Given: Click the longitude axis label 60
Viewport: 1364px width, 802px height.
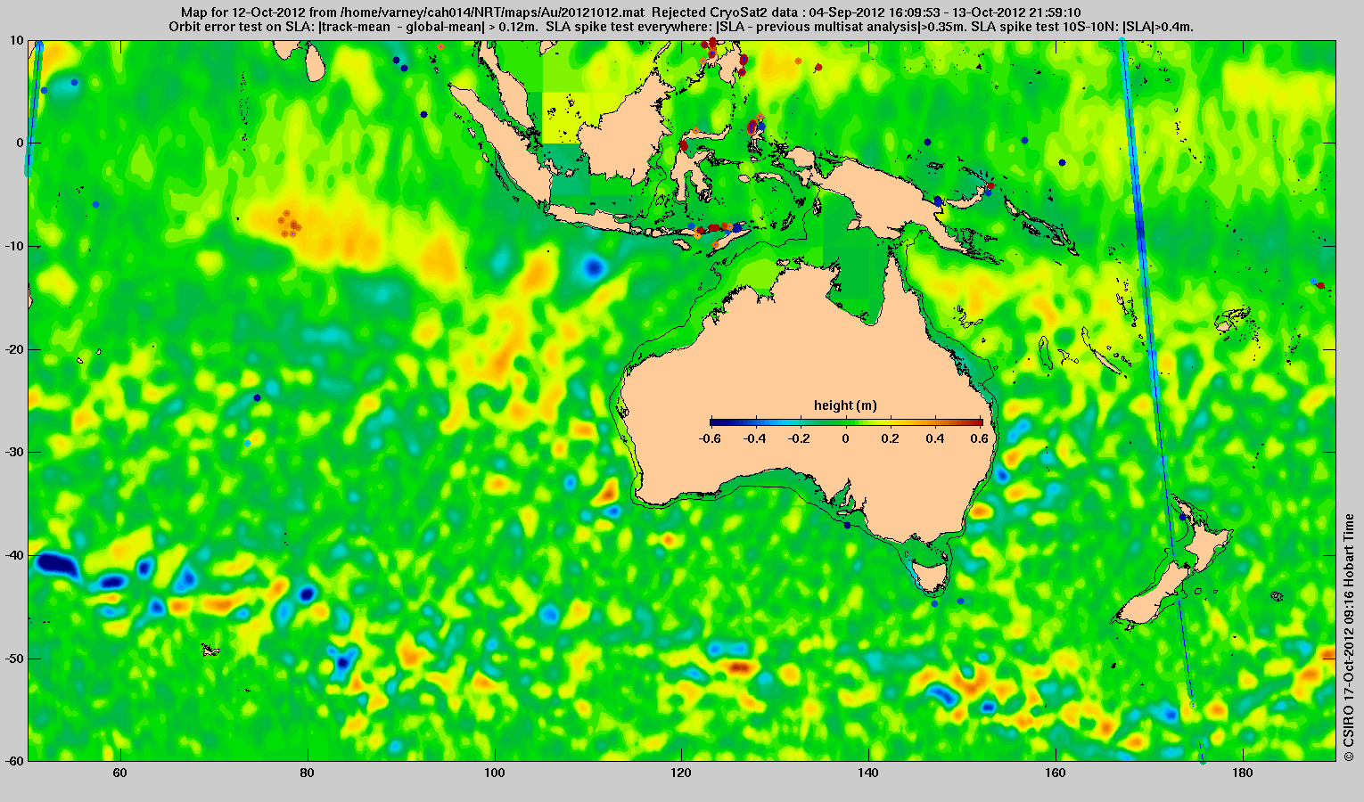Looking at the screenshot, I should click(120, 773).
